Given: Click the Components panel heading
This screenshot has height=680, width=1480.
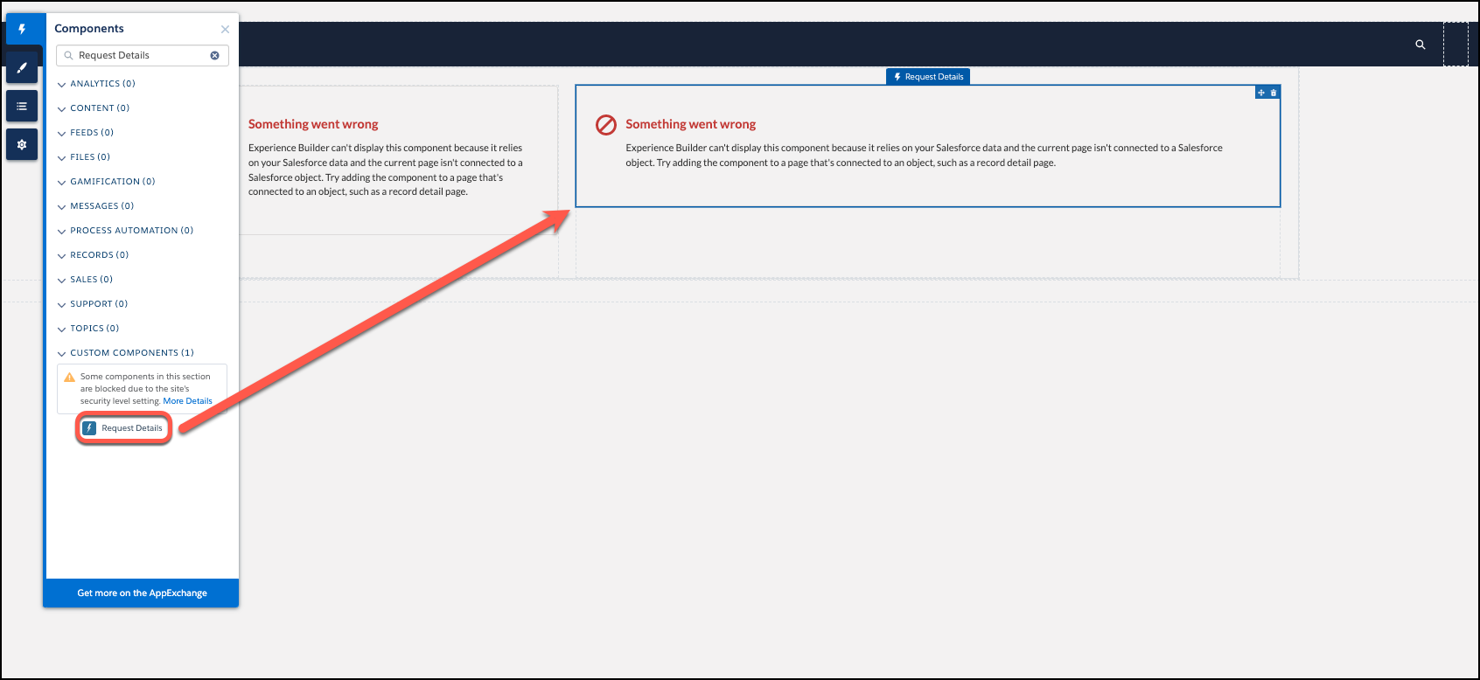Looking at the screenshot, I should click(x=89, y=29).
